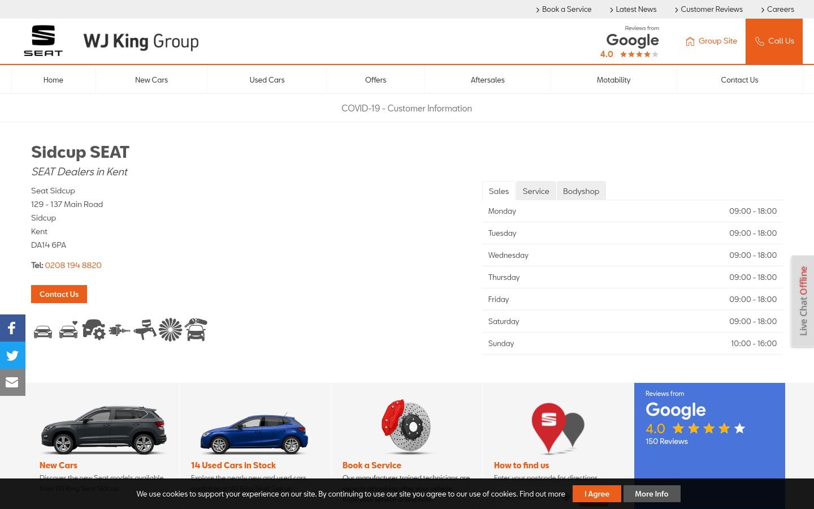
Task: Open COVID-19 Customer Information banner
Action: [x=406, y=108]
